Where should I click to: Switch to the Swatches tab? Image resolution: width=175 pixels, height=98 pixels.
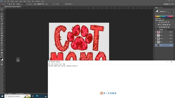pos(161,8)
